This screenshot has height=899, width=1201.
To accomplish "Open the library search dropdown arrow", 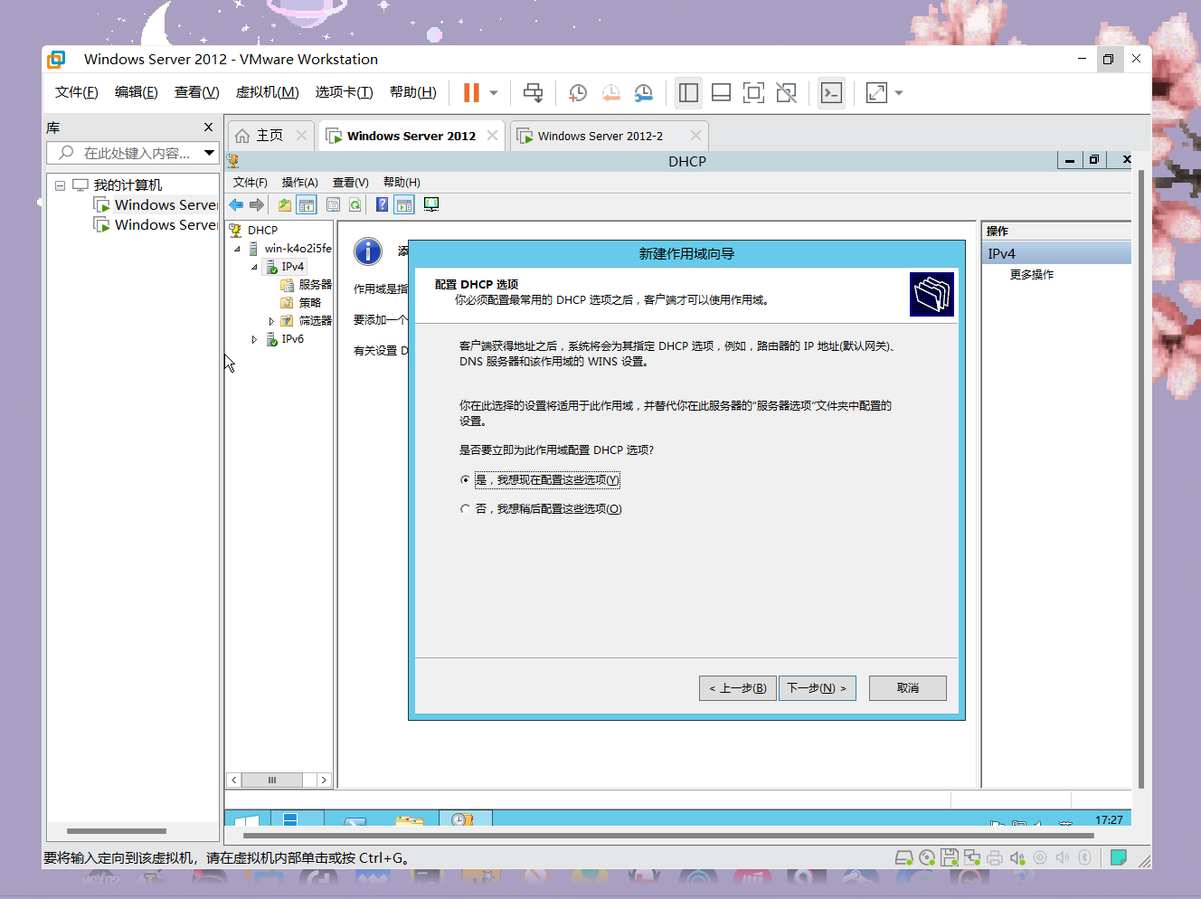I will click(210, 153).
